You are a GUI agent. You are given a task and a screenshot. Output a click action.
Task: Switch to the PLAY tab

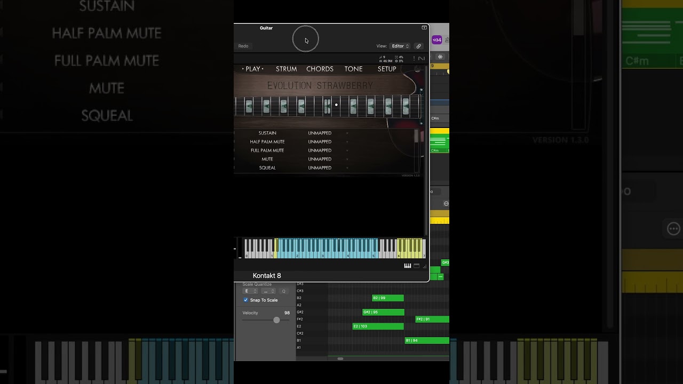click(253, 69)
